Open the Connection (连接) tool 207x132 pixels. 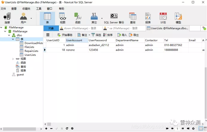tap(7, 18)
